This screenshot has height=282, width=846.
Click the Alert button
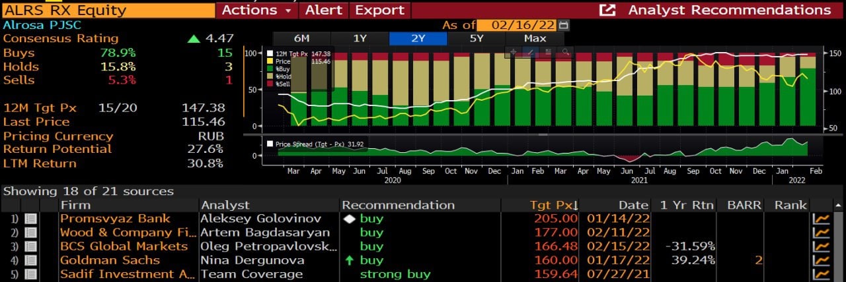click(324, 10)
